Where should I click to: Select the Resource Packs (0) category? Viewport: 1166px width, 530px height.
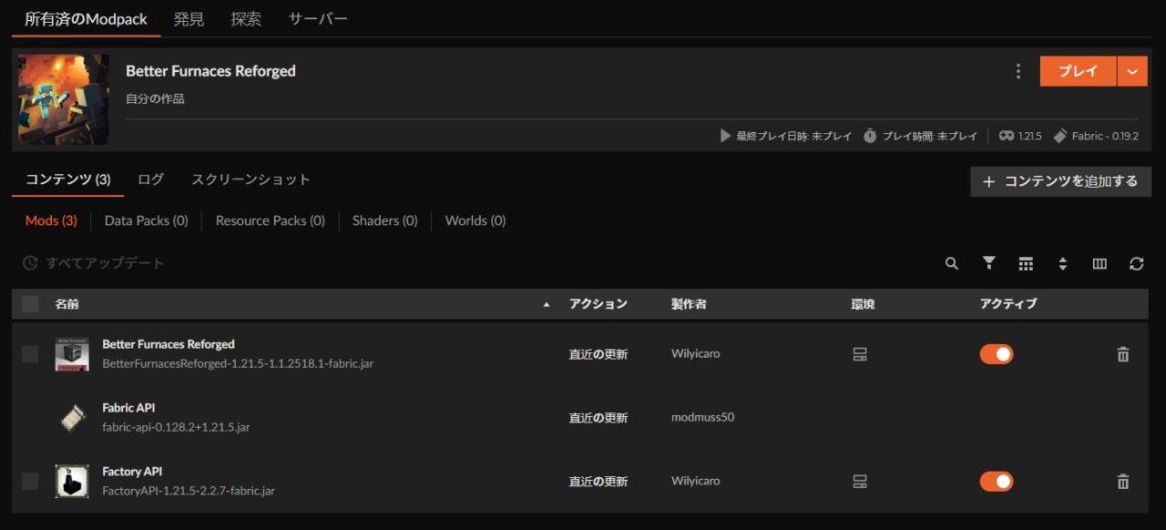[x=270, y=220]
